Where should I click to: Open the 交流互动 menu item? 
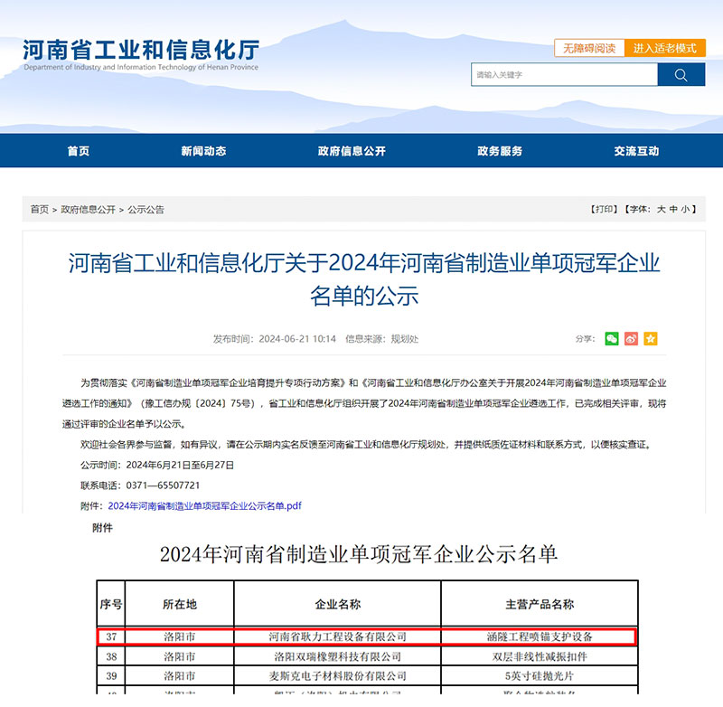(x=638, y=151)
